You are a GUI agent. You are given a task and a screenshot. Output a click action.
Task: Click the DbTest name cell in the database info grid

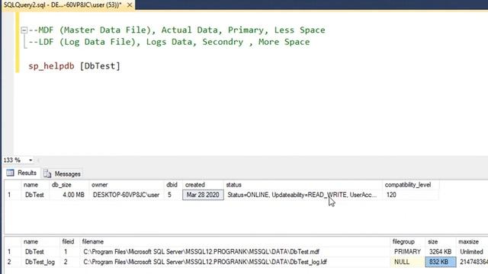tap(35, 195)
